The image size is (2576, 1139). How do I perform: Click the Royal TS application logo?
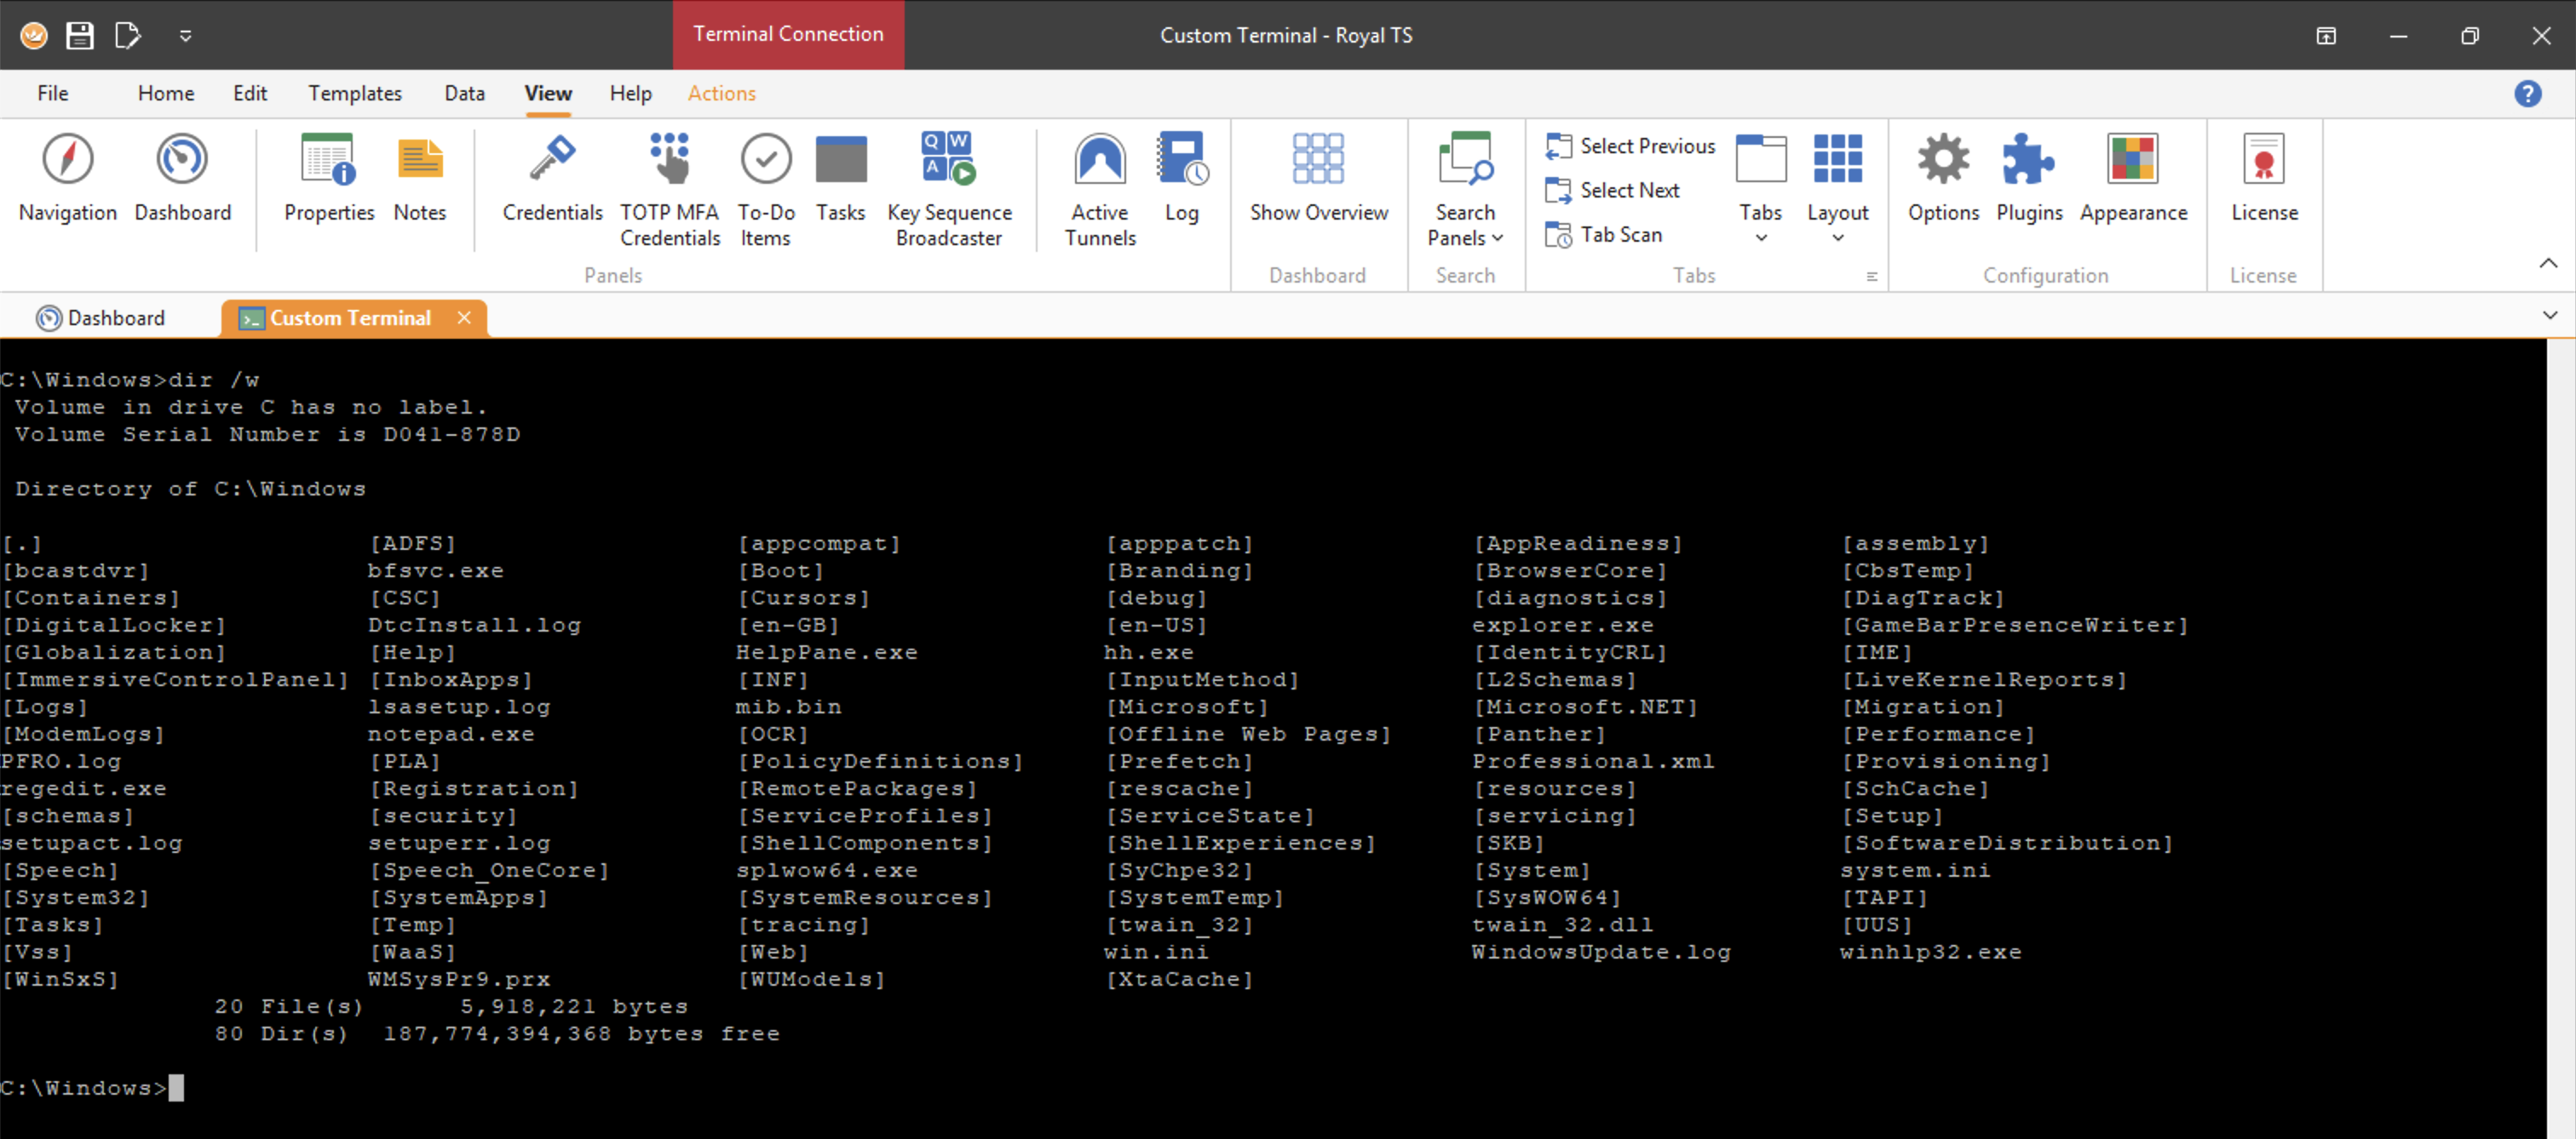coord(34,35)
